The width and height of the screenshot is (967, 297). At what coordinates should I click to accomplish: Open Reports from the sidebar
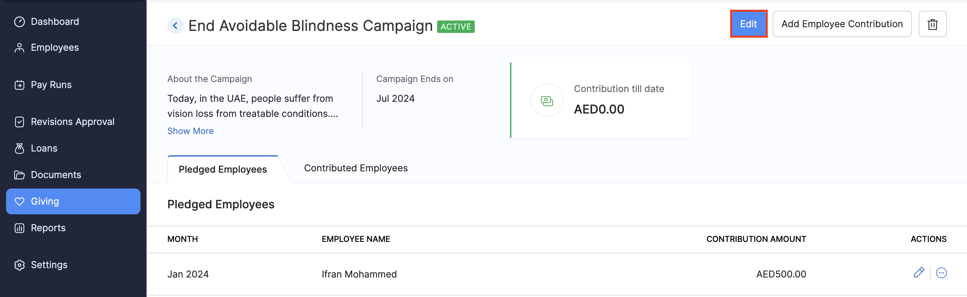click(48, 228)
